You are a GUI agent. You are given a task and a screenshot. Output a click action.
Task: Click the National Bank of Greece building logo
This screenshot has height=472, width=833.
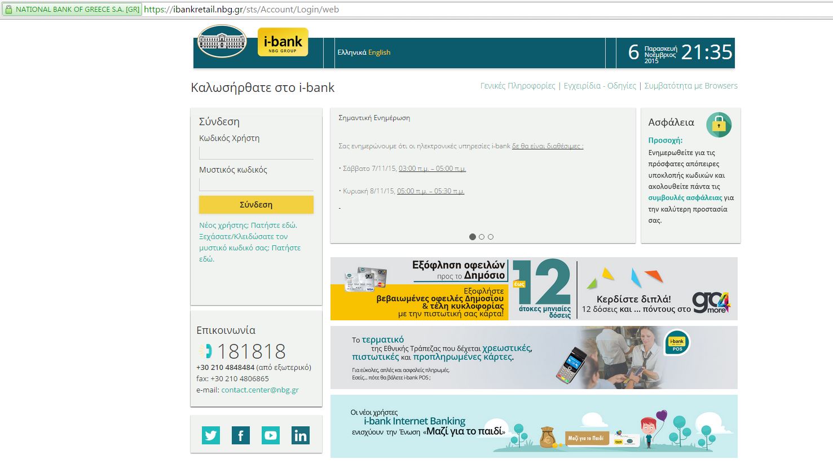pos(222,41)
